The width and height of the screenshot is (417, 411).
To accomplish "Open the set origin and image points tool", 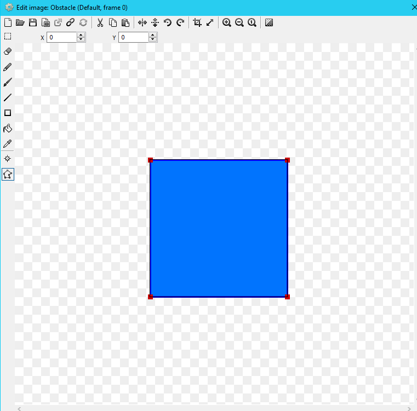I will click(x=8, y=159).
